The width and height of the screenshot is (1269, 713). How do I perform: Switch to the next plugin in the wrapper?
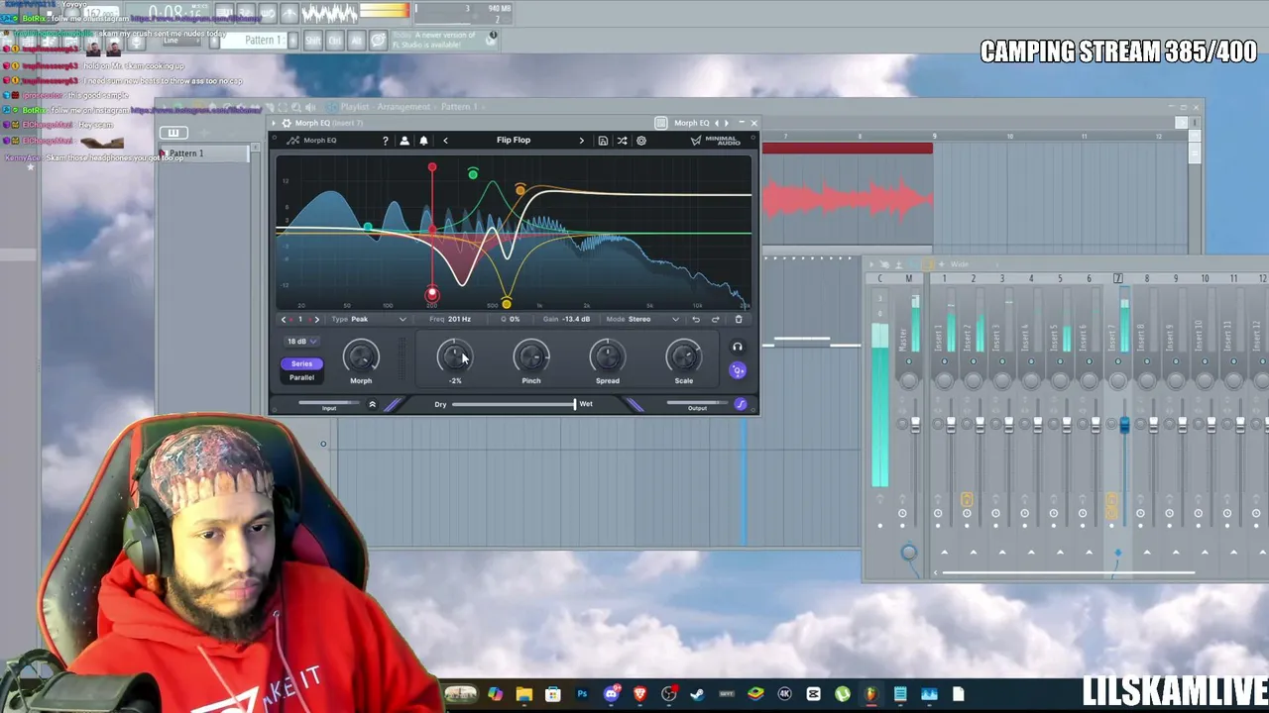[x=727, y=123]
